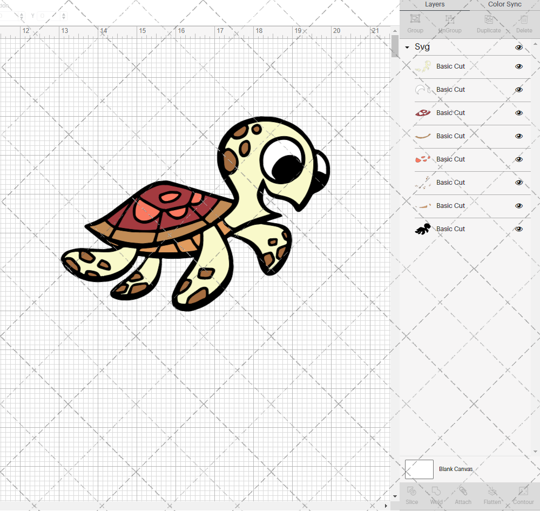Use the Slice tool
This screenshot has width=540, height=511.
tap(411, 495)
